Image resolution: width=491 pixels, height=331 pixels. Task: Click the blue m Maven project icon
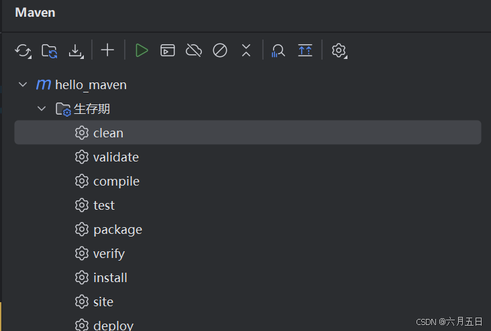[43, 84]
